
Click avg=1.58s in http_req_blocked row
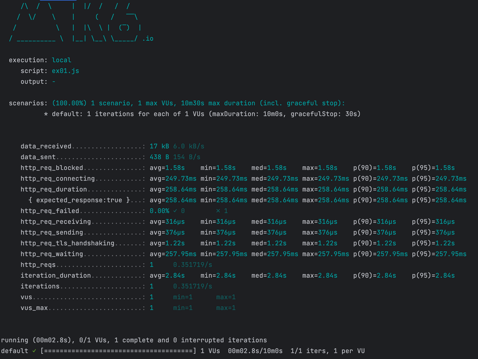pyautogui.click(x=167, y=168)
